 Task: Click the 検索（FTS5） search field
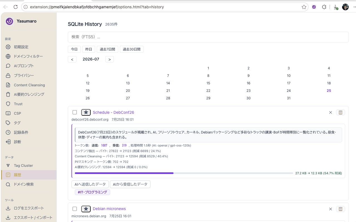point(208,37)
